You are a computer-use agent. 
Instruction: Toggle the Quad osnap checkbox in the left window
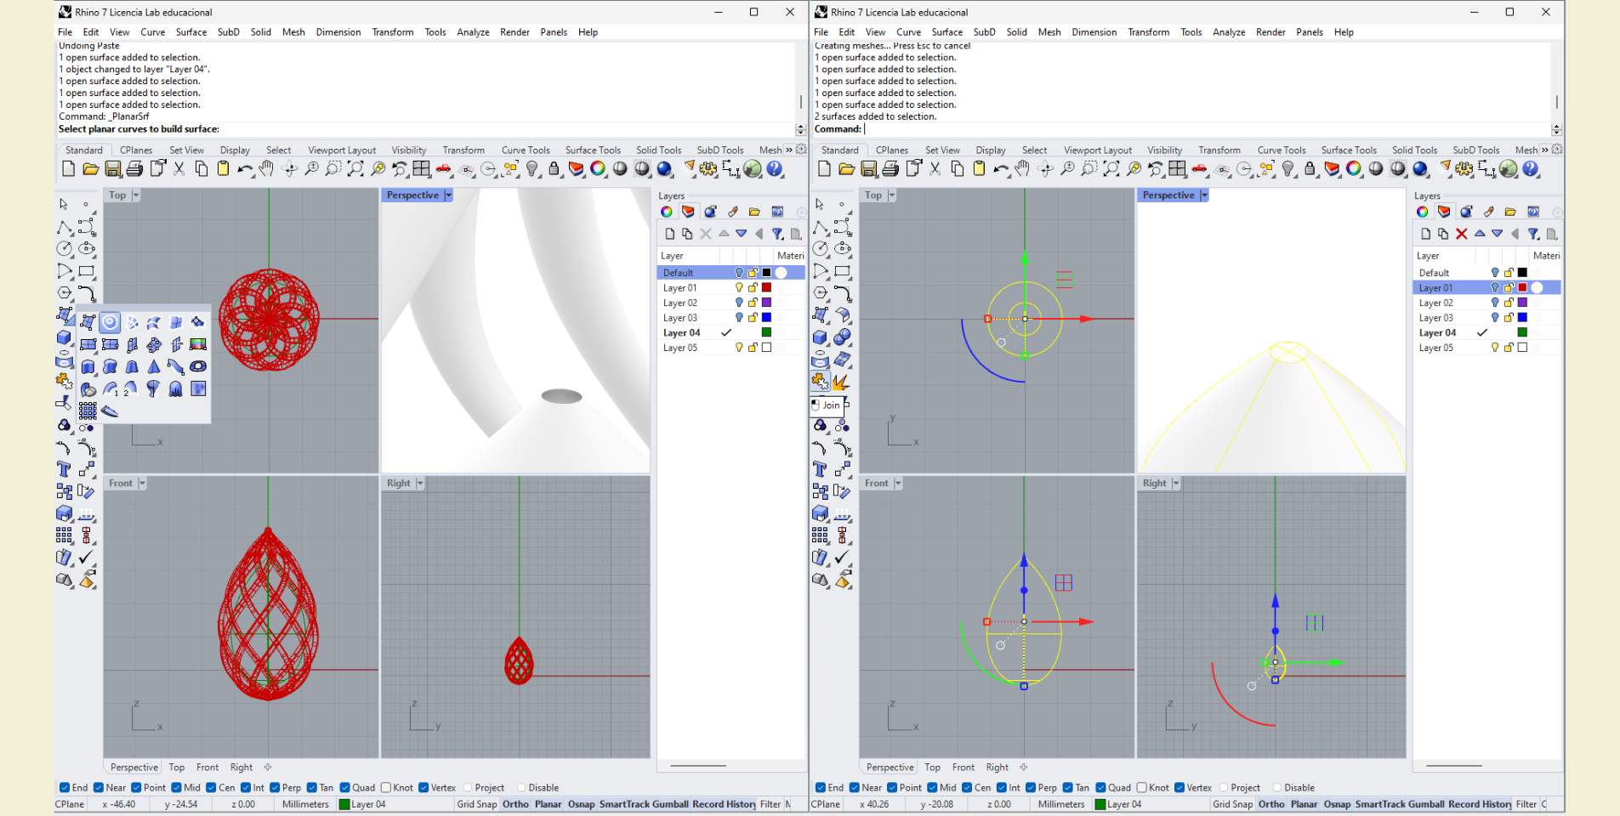(344, 788)
